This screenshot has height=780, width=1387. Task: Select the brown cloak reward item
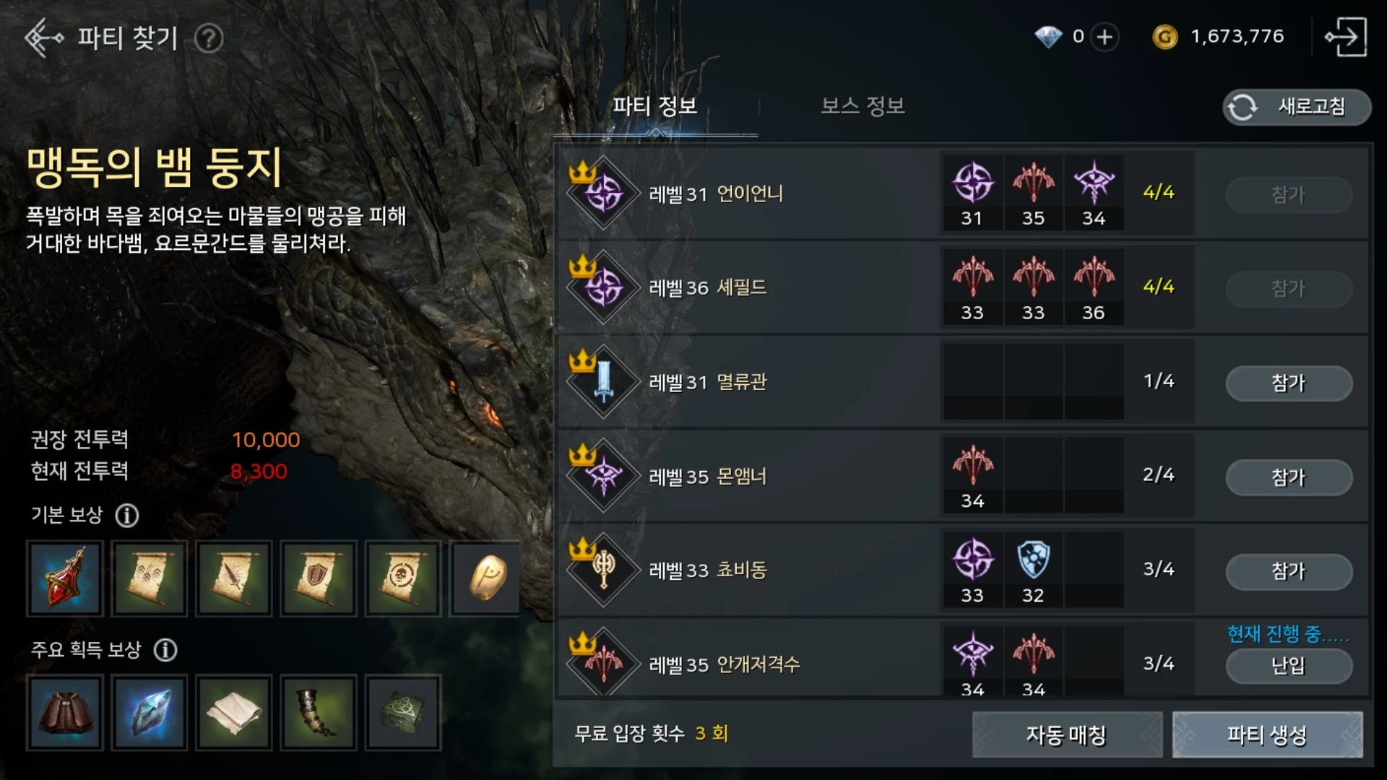pos(65,712)
